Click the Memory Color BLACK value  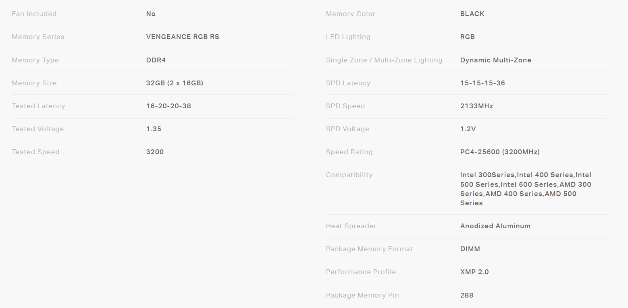[472, 14]
